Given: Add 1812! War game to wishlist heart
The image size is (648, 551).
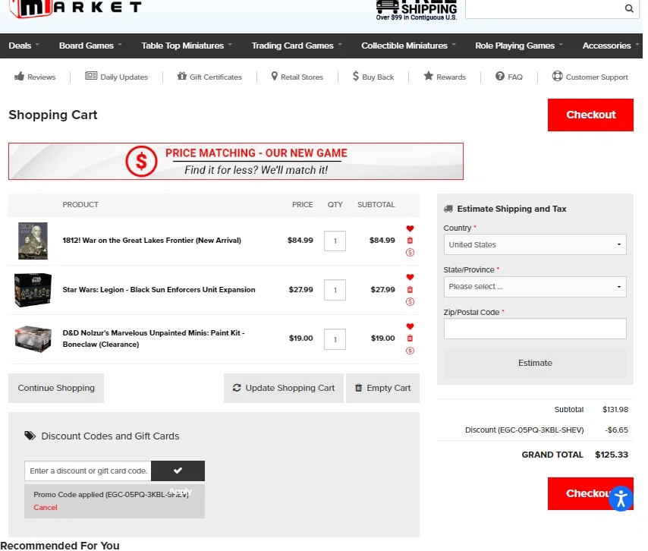Looking at the screenshot, I should tap(410, 228).
